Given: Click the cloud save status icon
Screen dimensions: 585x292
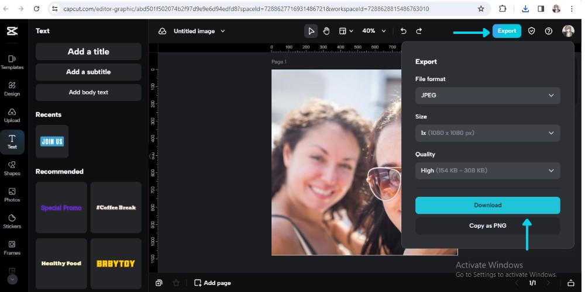Looking at the screenshot, I should click(x=162, y=32).
